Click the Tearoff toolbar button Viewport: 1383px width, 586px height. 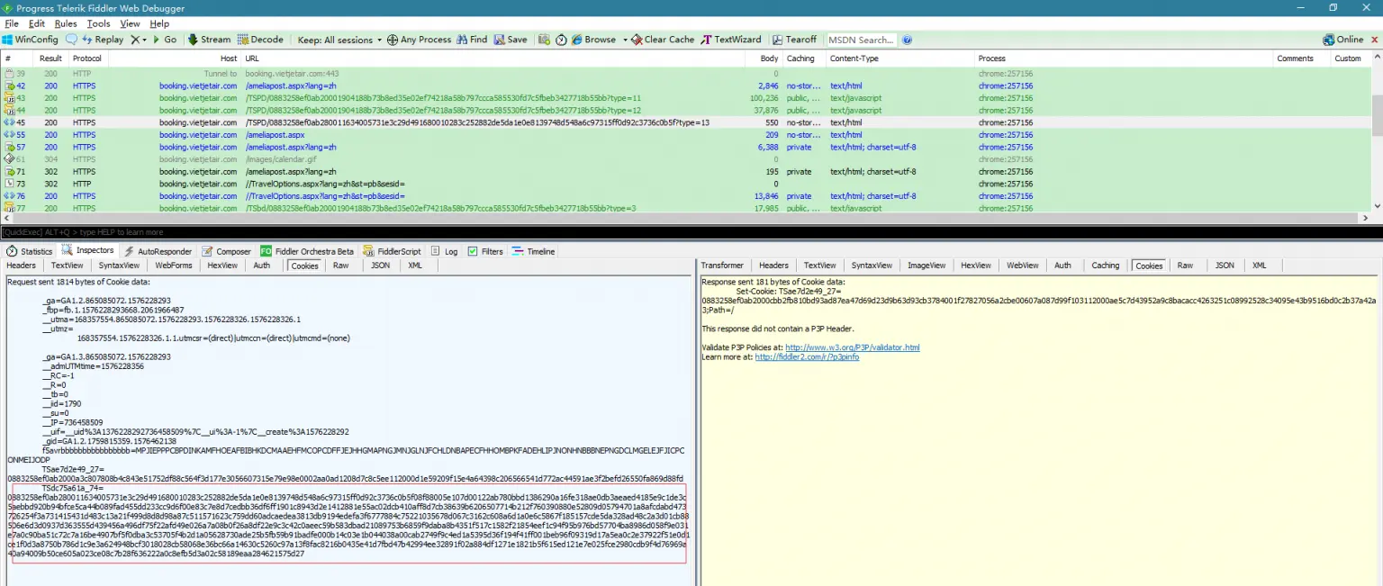pos(794,40)
